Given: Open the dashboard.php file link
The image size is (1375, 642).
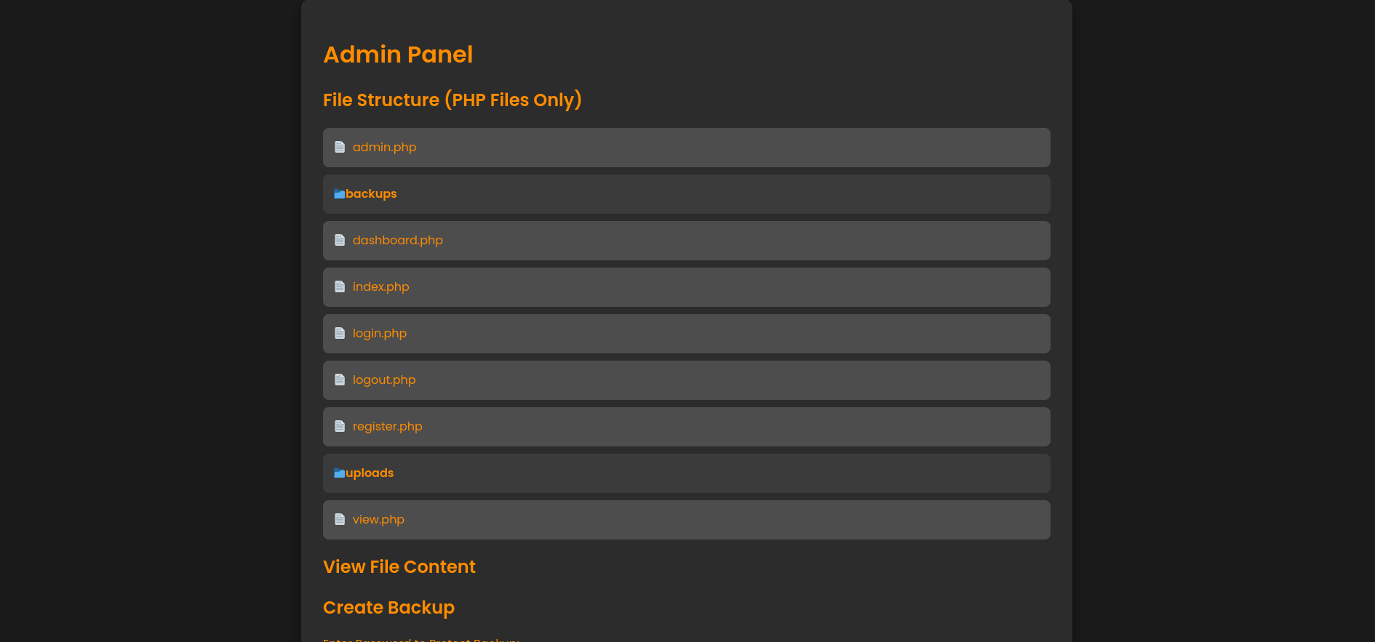Looking at the screenshot, I should pyautogui.click(x=397, y=241).
